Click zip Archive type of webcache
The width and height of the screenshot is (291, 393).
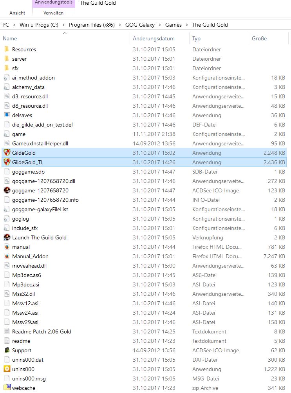tap(205, 388)
